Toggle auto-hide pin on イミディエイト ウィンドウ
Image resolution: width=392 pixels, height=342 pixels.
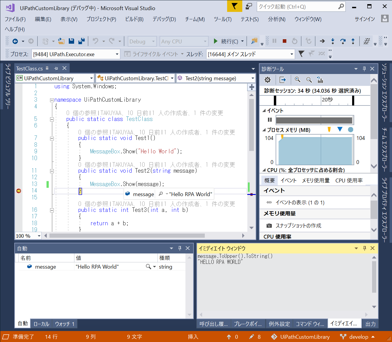[365, 248]
